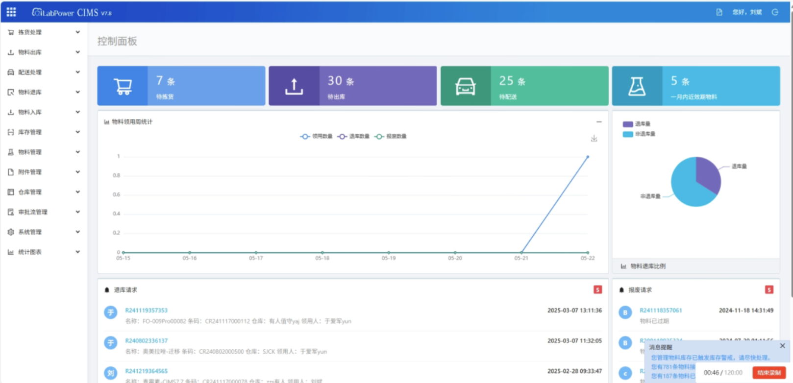Toggle 报废数量 series in chart legend
The height and width of the screenshot is (383, 793).
click(x=391, y=136)
